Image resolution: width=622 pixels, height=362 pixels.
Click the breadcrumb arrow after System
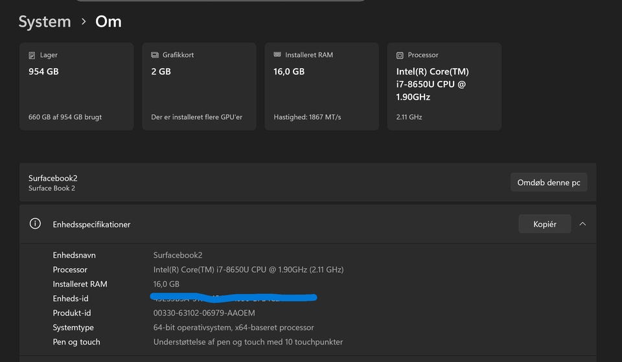pos(84,22)
